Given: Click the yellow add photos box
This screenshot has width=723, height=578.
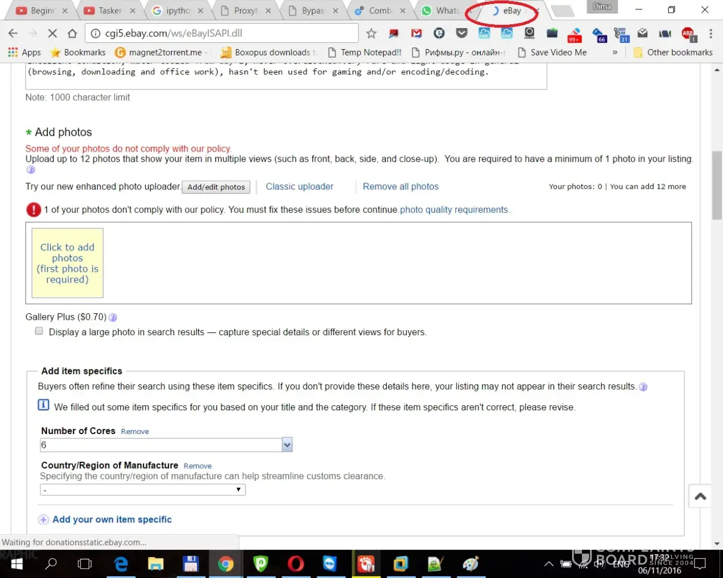Looking at the screenshot, I should point(67,263).
